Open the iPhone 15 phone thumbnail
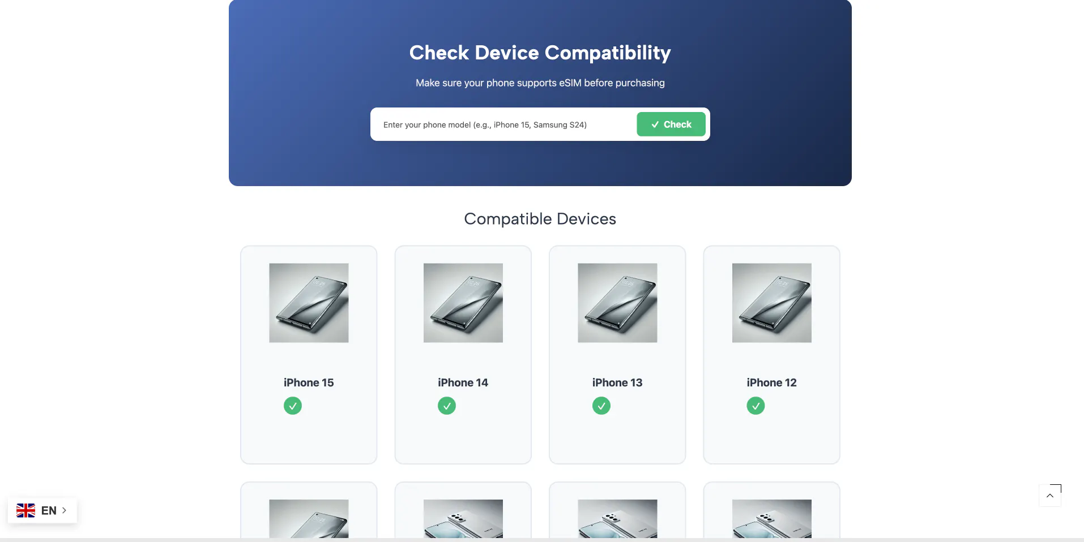 [309, 303]
